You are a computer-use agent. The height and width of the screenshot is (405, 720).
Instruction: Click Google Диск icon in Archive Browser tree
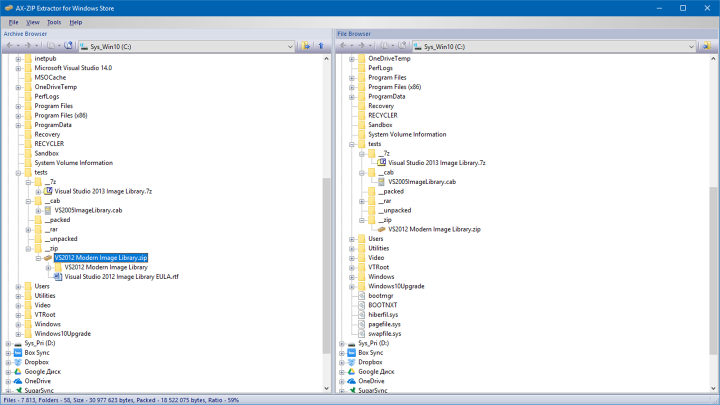pos(18,371)
